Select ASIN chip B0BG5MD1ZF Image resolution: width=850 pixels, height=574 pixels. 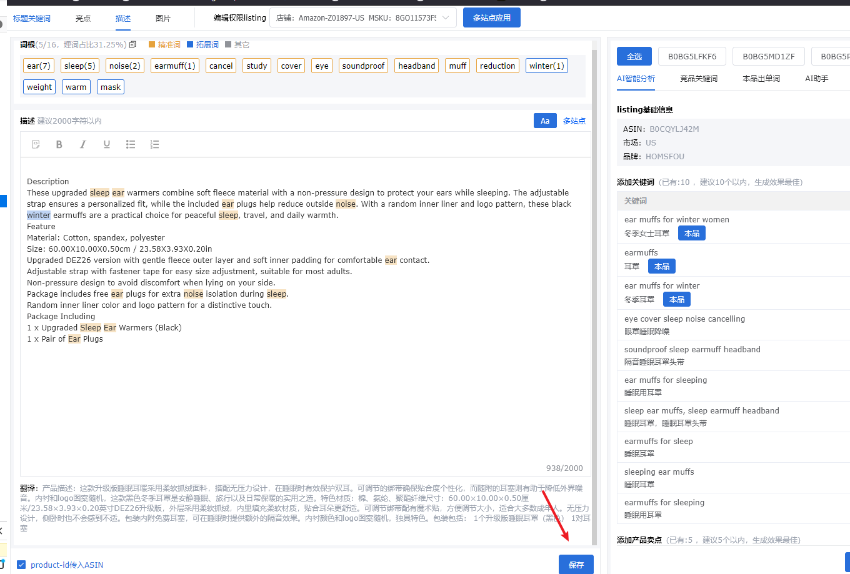pos(769,56)
